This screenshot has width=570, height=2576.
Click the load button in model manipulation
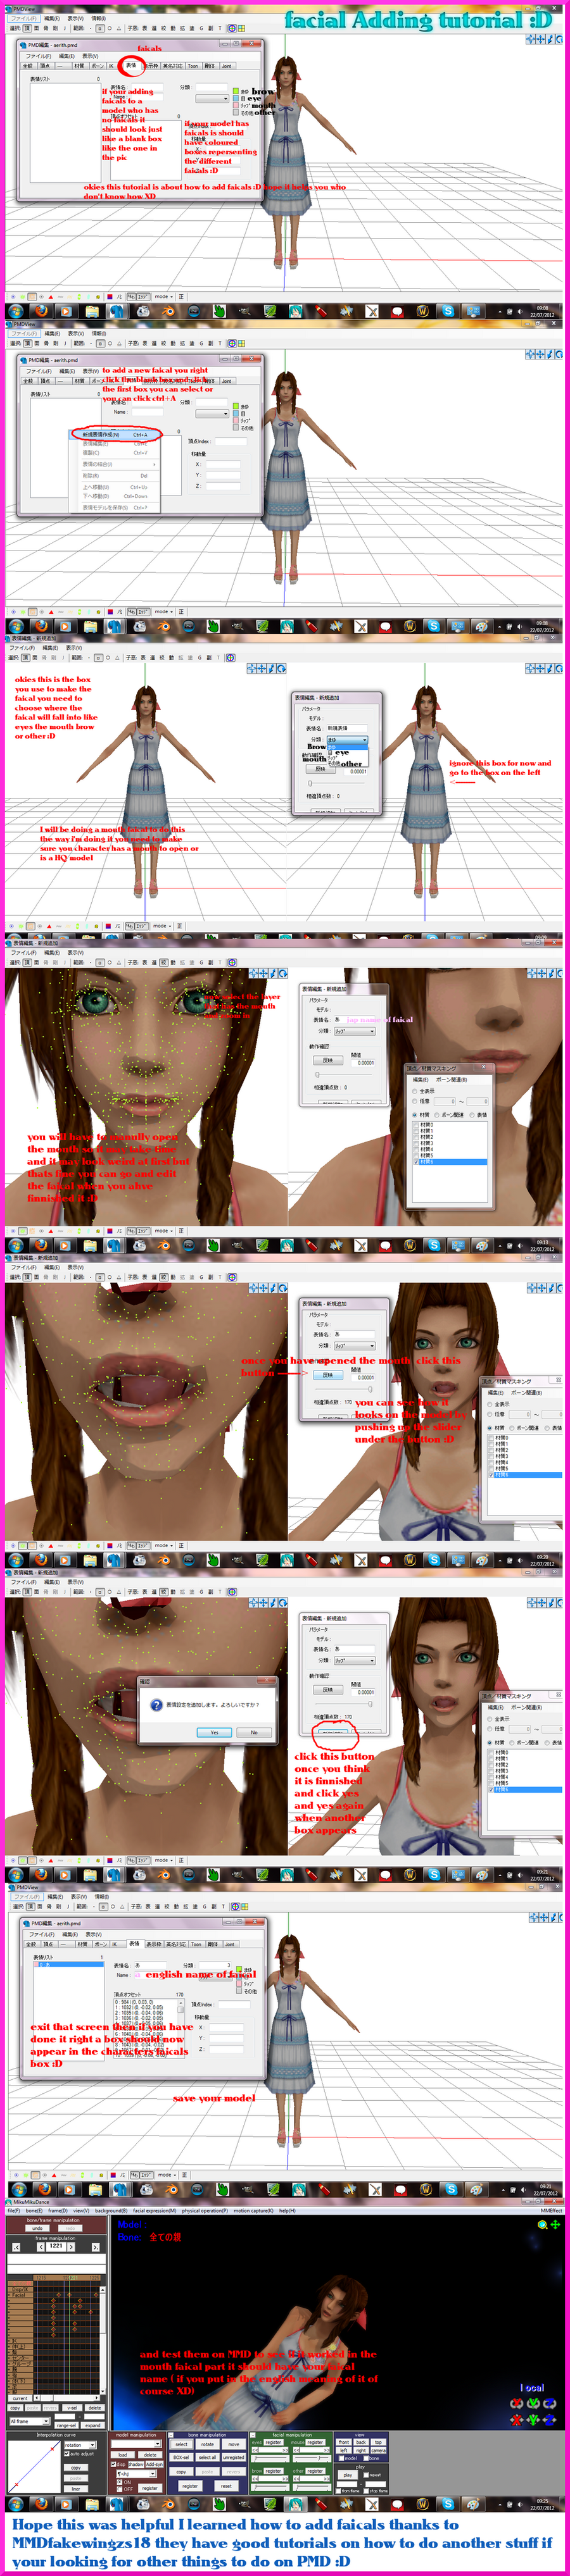(x=123, y=2454)
